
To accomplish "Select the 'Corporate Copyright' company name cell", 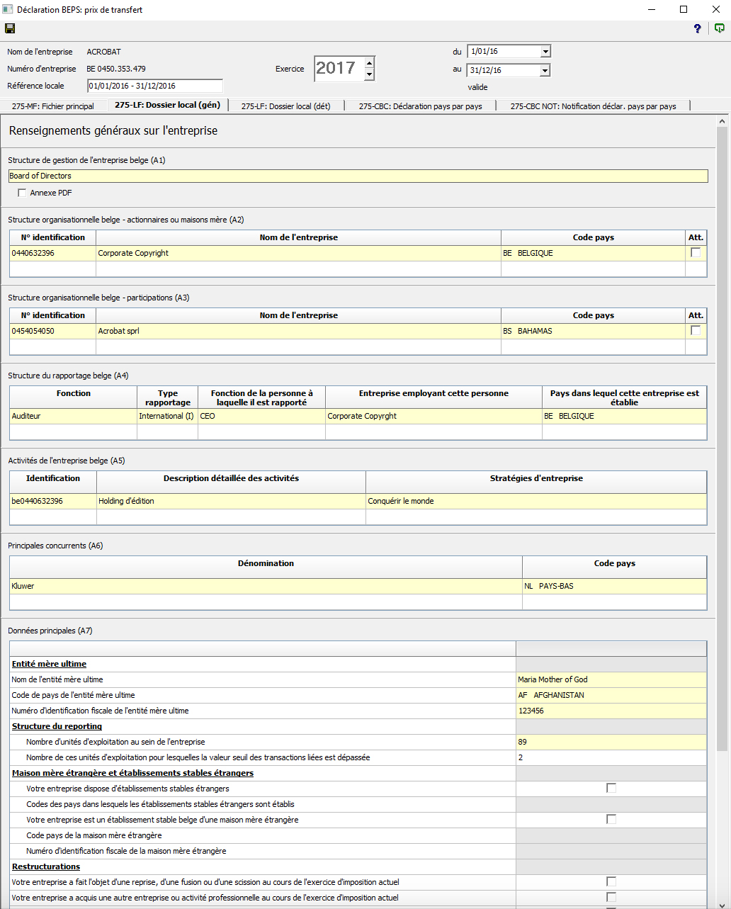I will click(298, 253).
